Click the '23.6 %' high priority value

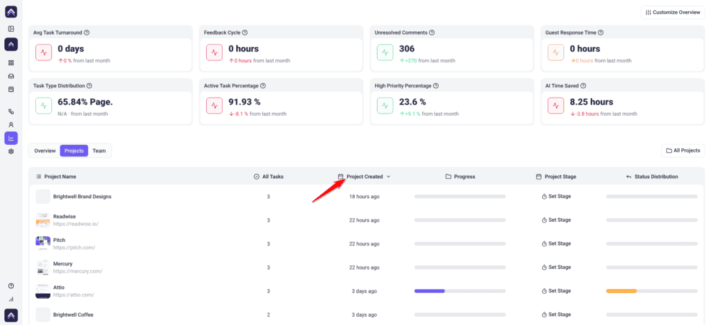coord(412,102)
